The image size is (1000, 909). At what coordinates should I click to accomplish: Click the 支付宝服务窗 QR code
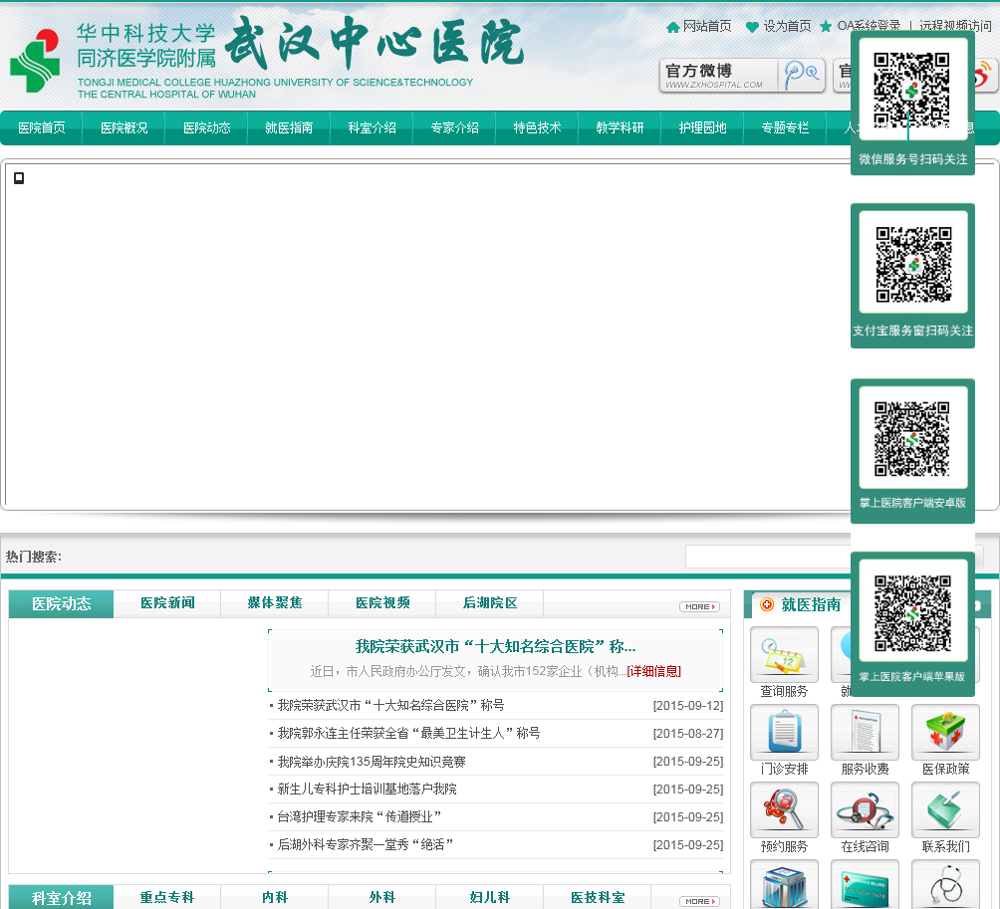pos(913,264)
